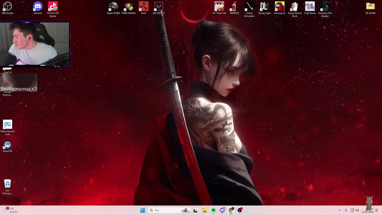This screenshot has width=382, height=215.
Task: Select the VR GAME folder
Action: (370, 8)
